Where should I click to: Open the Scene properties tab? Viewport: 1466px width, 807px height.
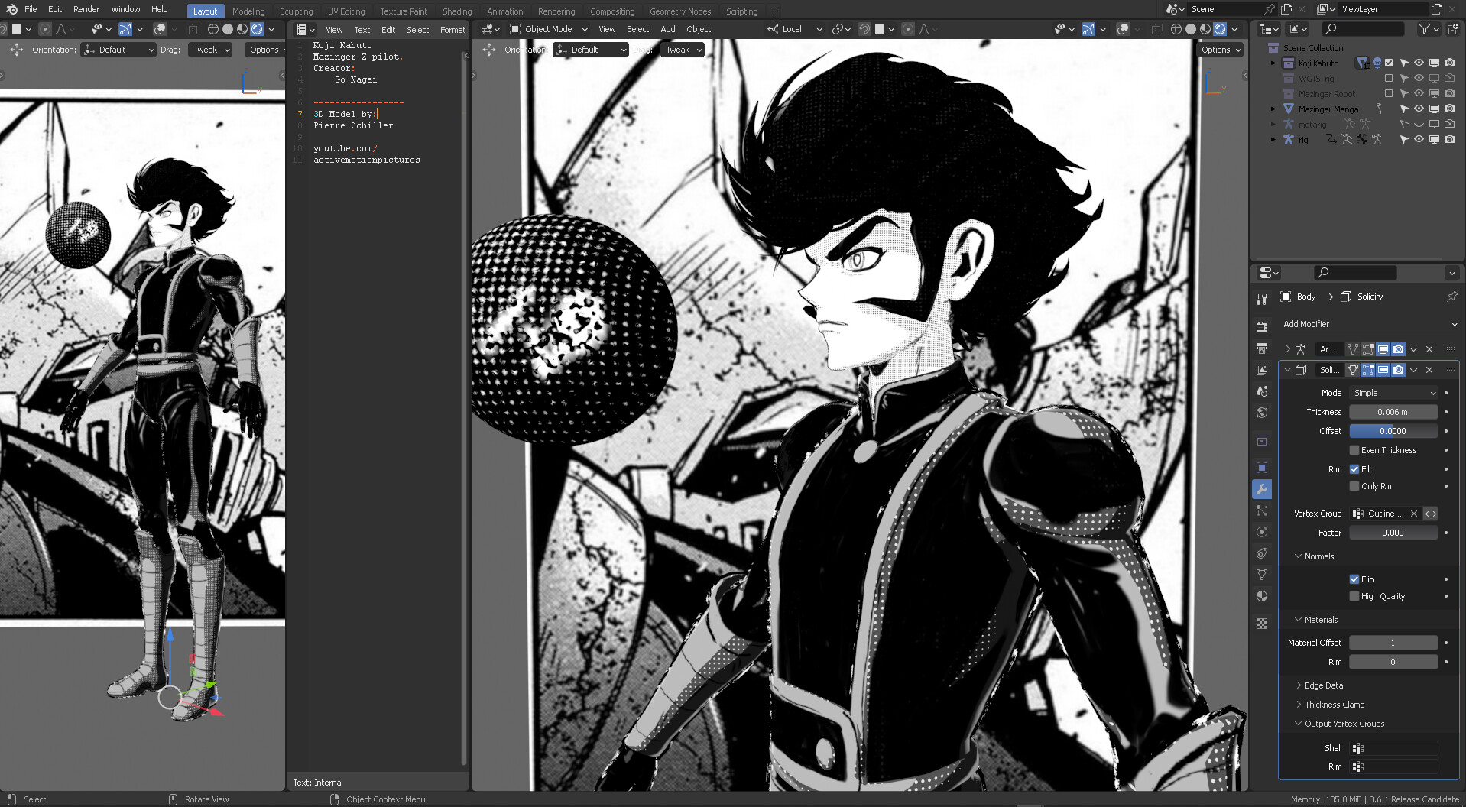pyautogui.click(x=1262, y=391)
